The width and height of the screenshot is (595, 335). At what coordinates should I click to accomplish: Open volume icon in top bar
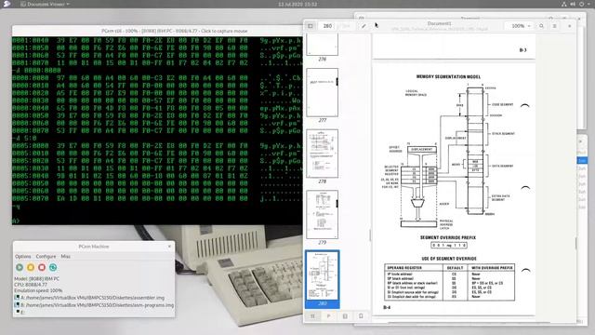[x=573, y=4]
